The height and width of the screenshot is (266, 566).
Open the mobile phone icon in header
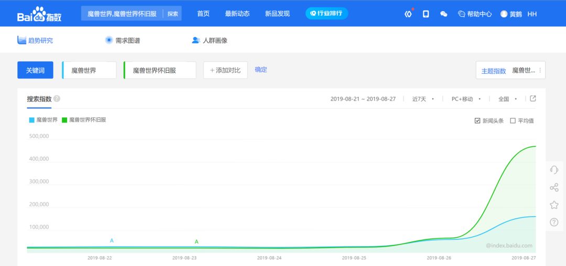click(426, 14)
